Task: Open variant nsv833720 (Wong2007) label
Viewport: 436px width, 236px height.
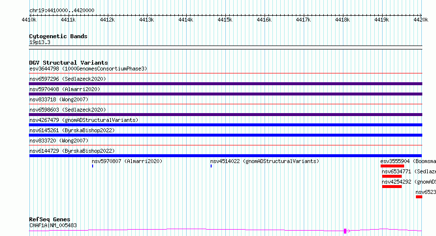Action: 59,141
